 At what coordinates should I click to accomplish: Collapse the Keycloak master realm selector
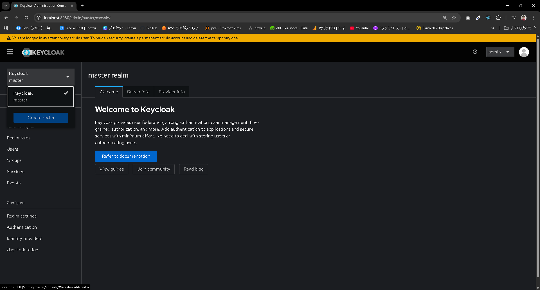tap(40, 77)
